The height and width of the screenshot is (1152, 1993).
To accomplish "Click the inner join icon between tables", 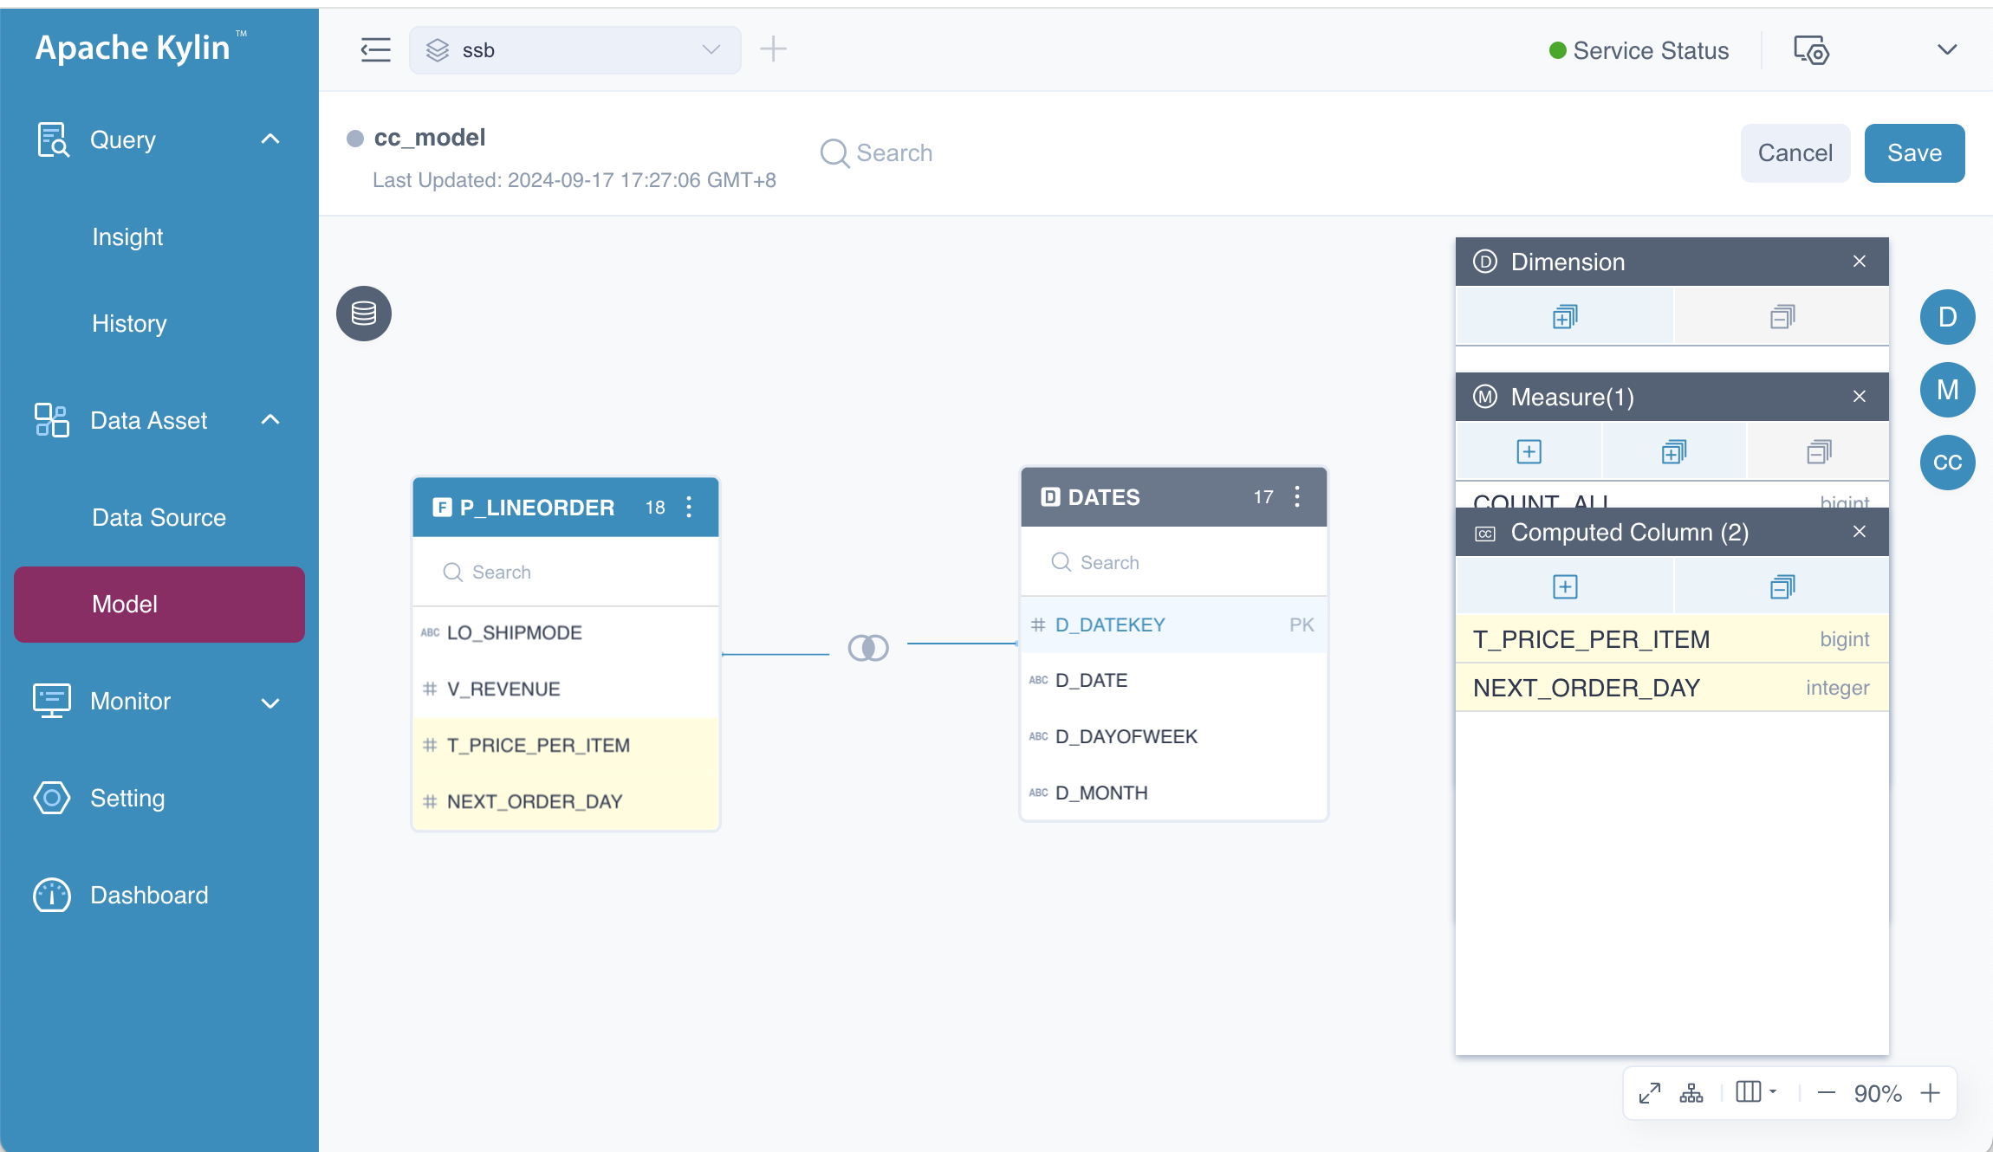I will (x=868, y=648).
